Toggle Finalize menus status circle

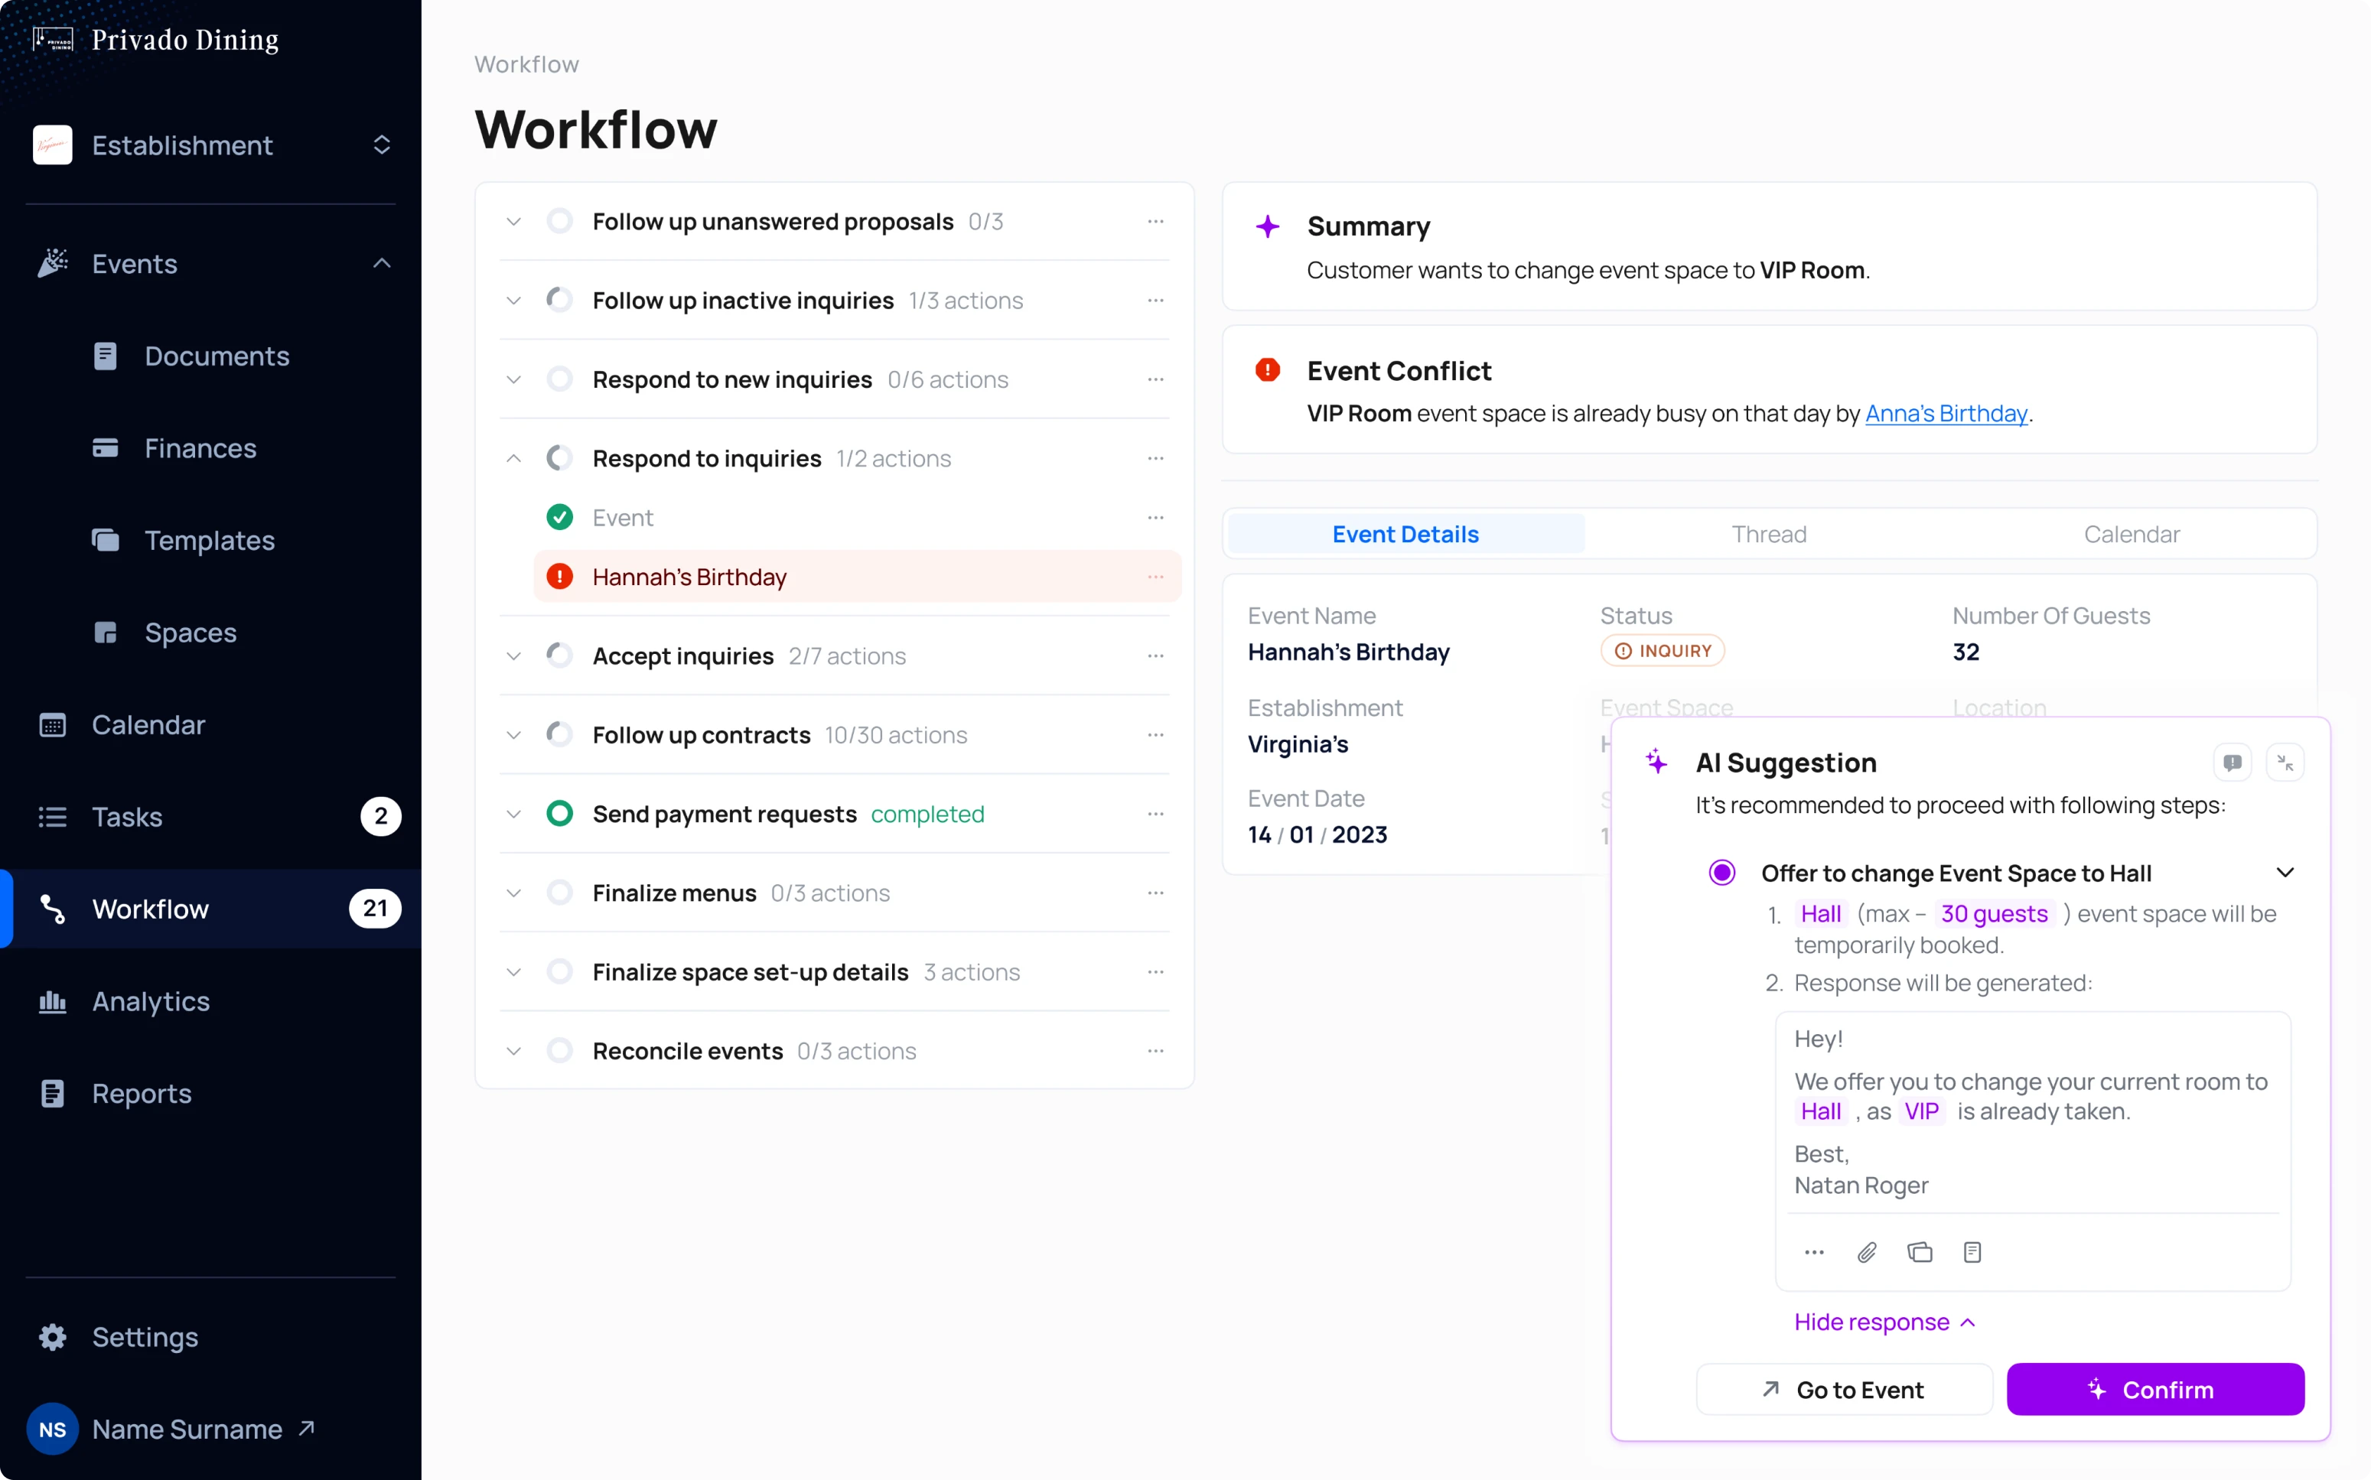point(559,893)
